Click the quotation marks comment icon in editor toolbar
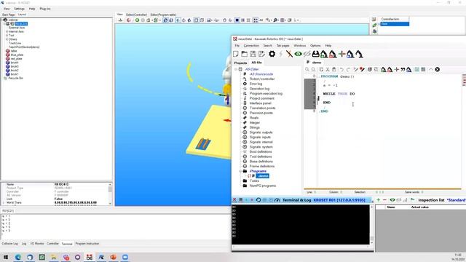466x262 pixels. [x=403, y=70]
